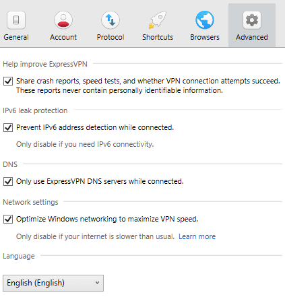Screen dimensions: 285x301
Task: Open the Account person icon
Action: click(63, 20)
